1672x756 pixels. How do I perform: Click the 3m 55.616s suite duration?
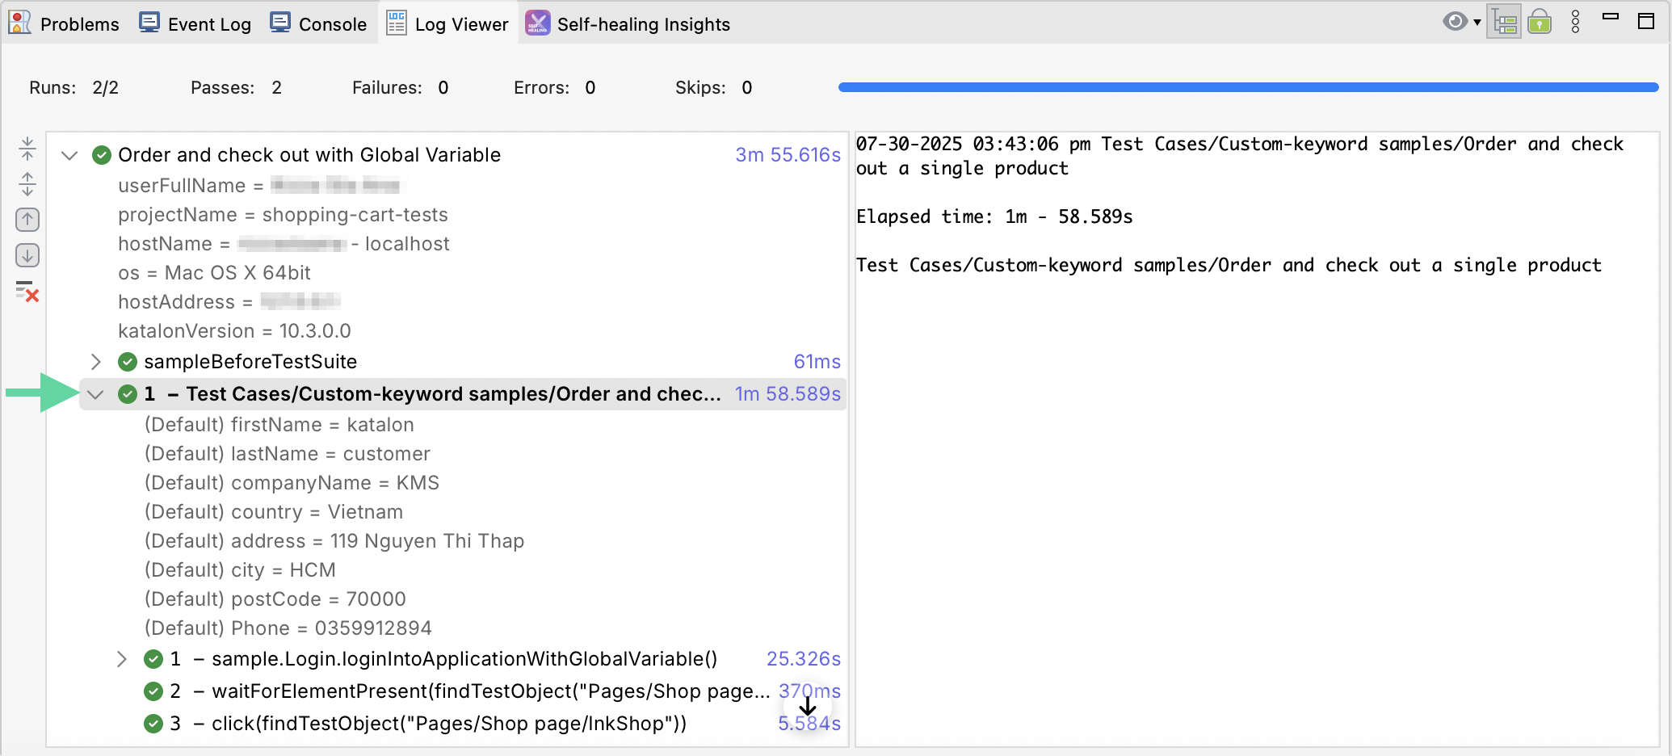coord(788,155)
